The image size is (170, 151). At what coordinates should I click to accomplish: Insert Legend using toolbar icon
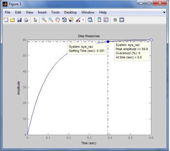point(106,20)
